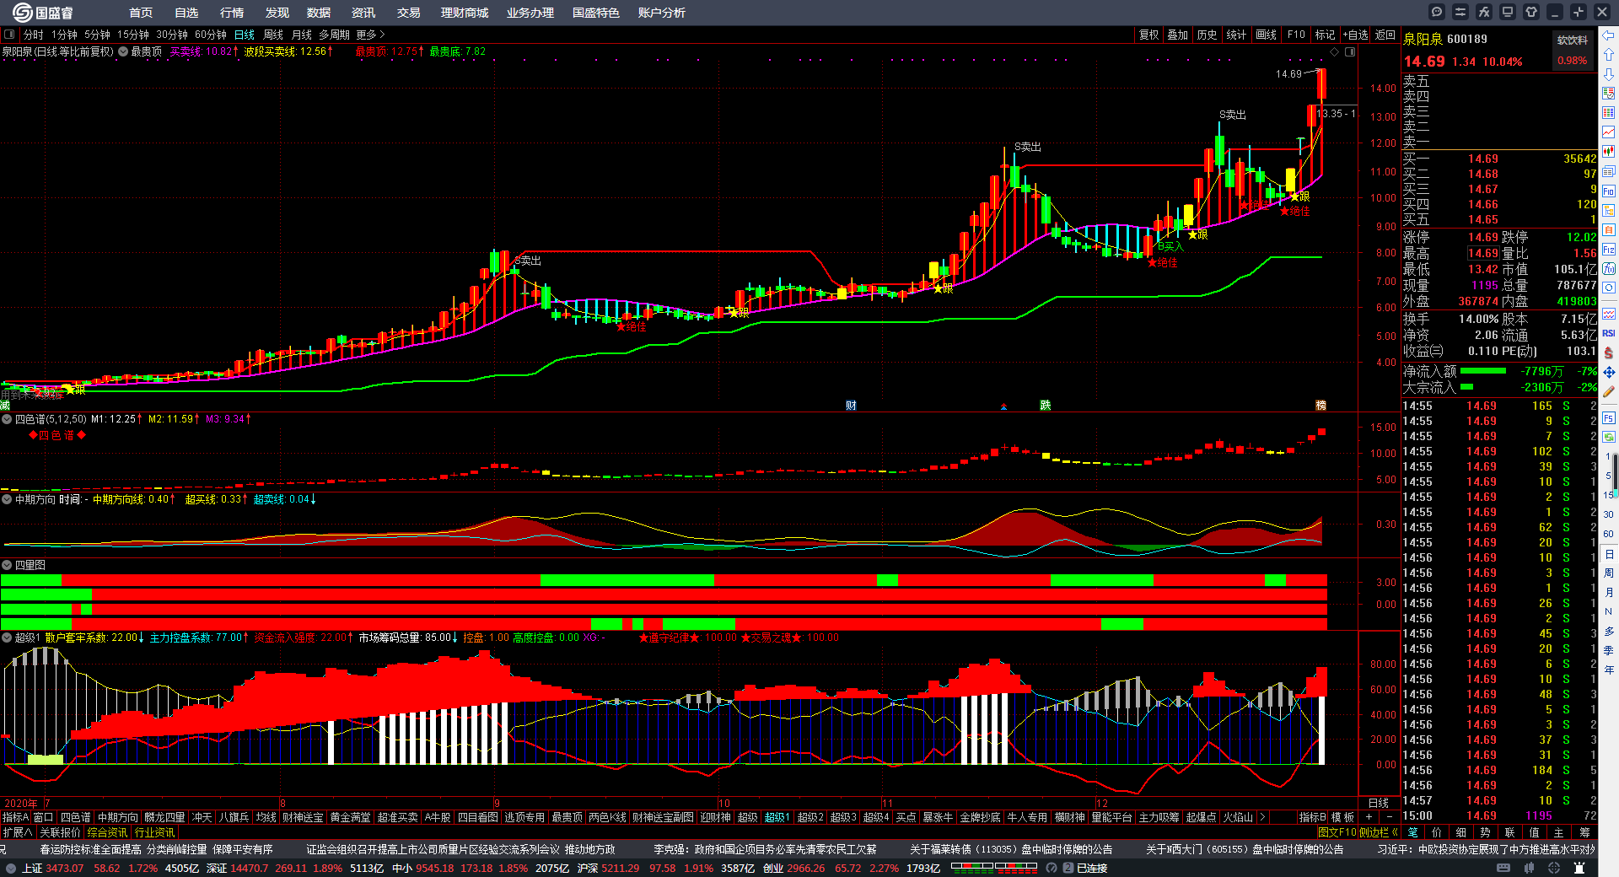Image resolution: width=1619 pixels, height=877 pixels.
Task: Expand the 扩展 panel at bottom
Action: point(17,832)
